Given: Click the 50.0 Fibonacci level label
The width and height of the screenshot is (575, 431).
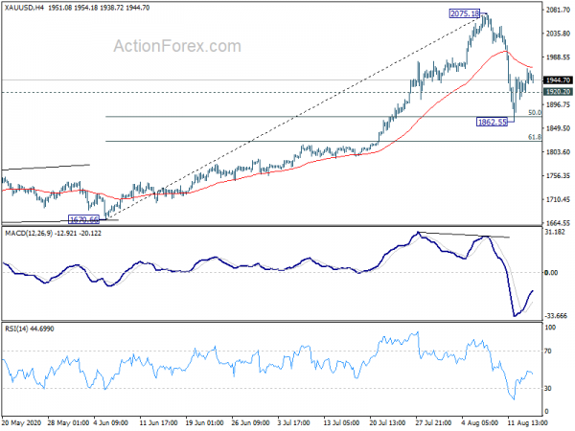Looking at the screenshot, I should pyautogui.click(x=535, y=112).
